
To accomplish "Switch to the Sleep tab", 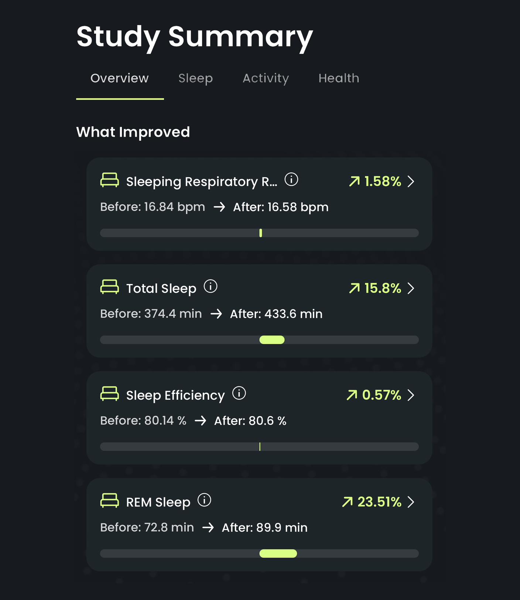I will pyautogui.click(x=196, y=78).
